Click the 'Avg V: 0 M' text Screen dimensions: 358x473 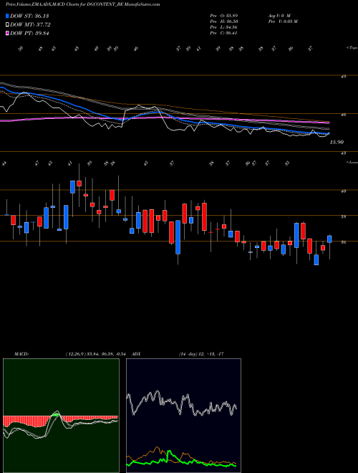tap(279, 16)
